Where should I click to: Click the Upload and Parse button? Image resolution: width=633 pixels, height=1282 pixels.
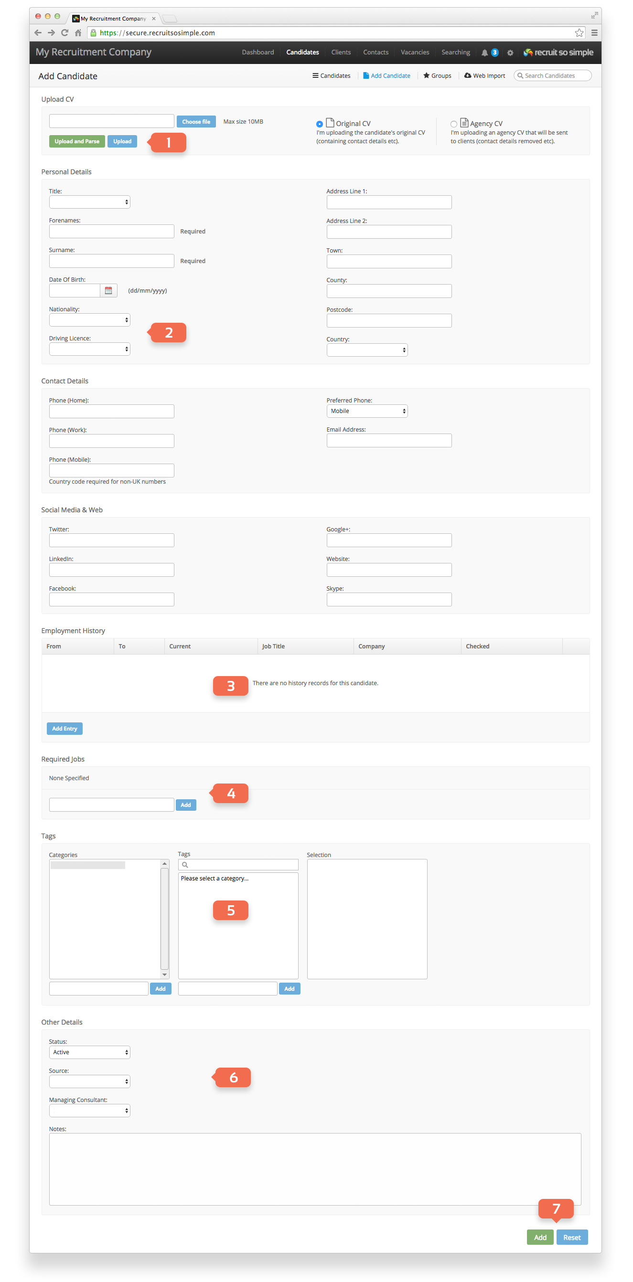[77, 141]
